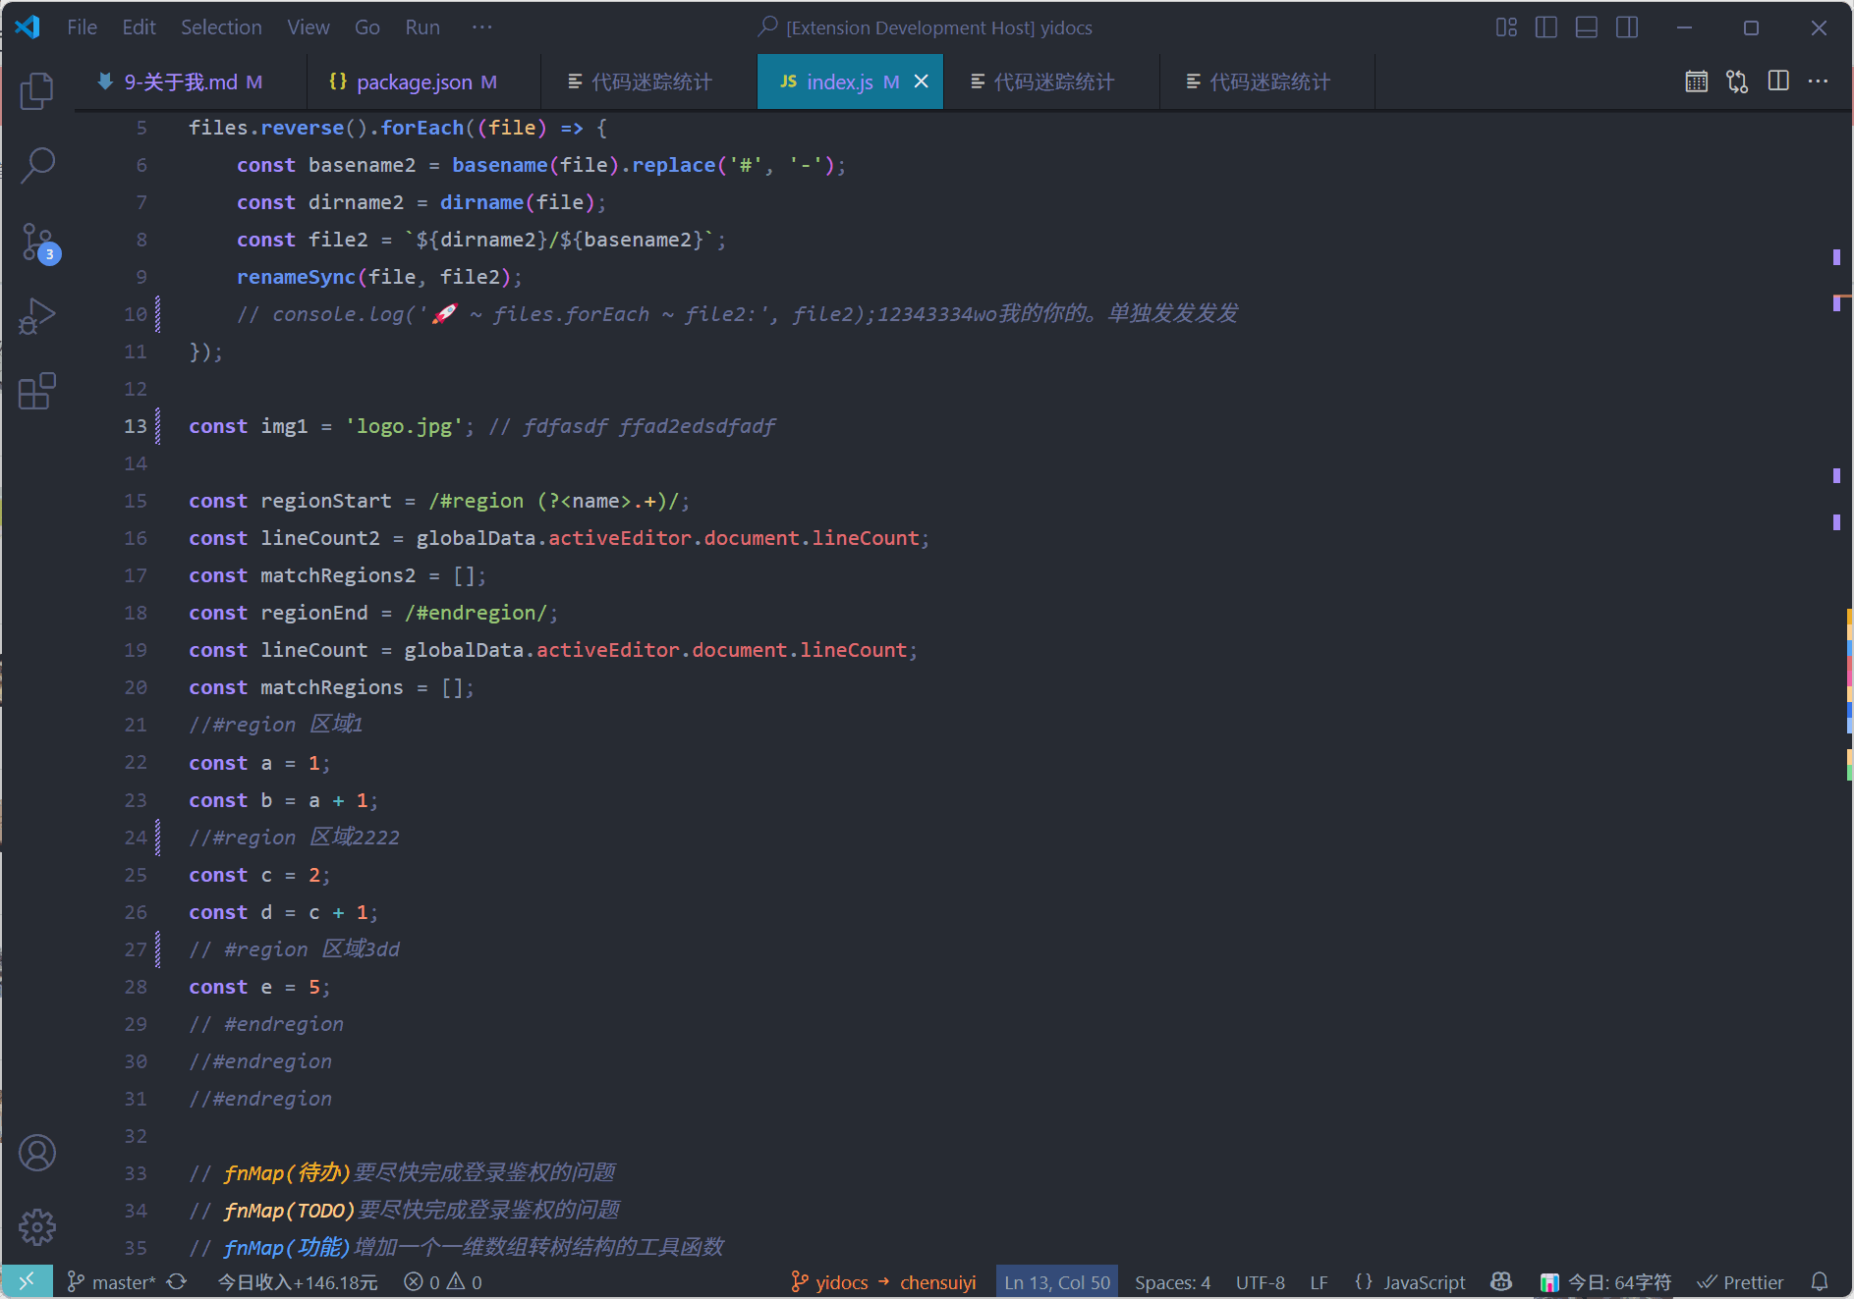The height and width of the screenshot is (1299, 1854).
Task: Open the Edit menu
Action: pyautogui.click(x=139, y=27)
